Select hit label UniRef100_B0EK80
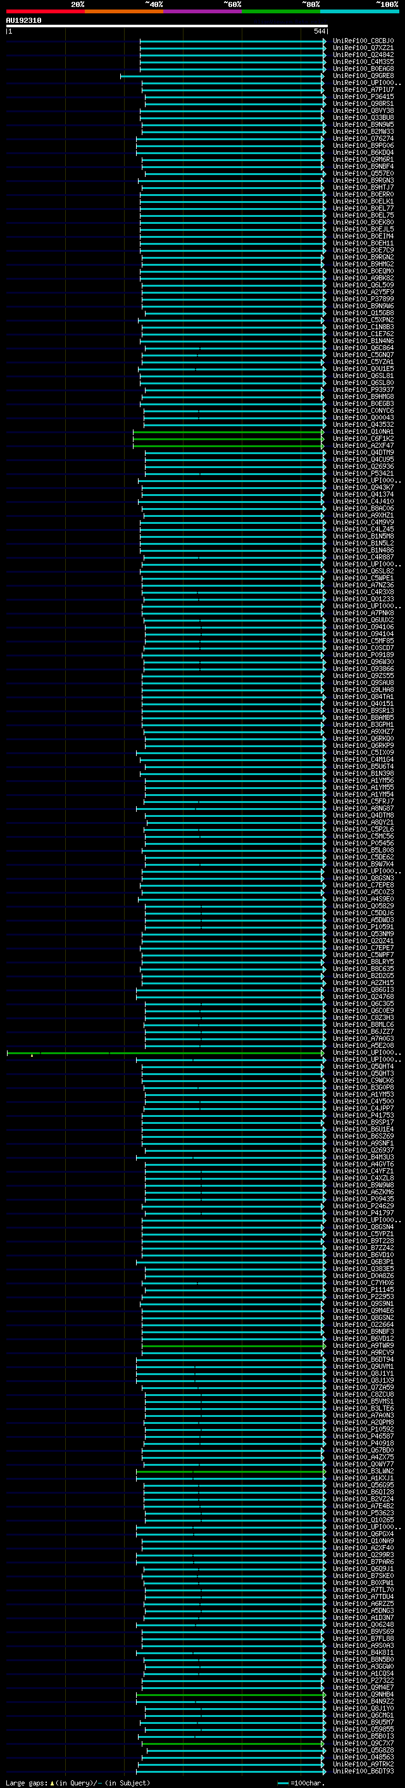The width and height of the screenshot is (405, 1788). click(363, 222)
